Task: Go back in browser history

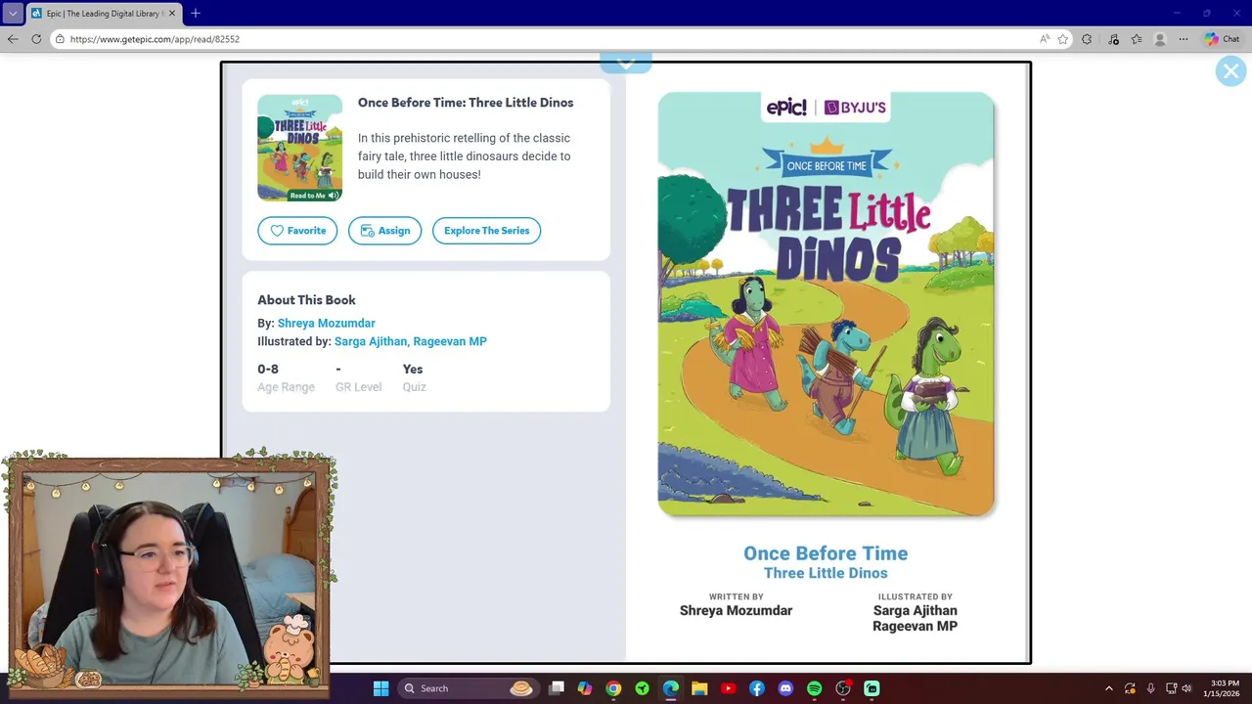Action: pos(13,39)
